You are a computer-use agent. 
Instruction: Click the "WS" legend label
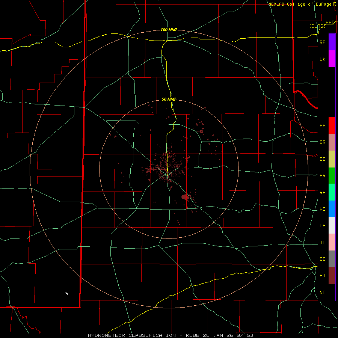pos(322,209)
